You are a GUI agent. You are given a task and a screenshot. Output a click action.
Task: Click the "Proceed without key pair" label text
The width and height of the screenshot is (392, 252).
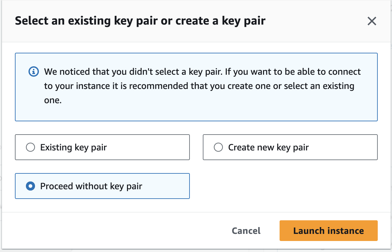pos(91,186)
